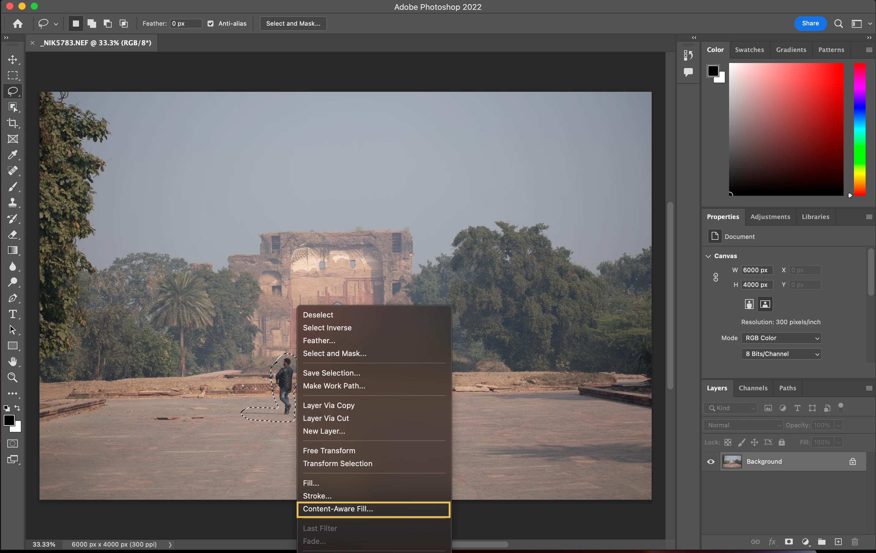Select the Clone Stamp tool
The image size is (876, 553).
pos(13,202)
